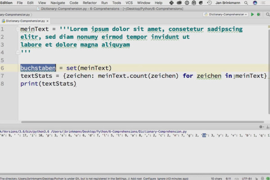Open the Navigate menu
This screenshot has width=270, height=180.
pos(58,3)
